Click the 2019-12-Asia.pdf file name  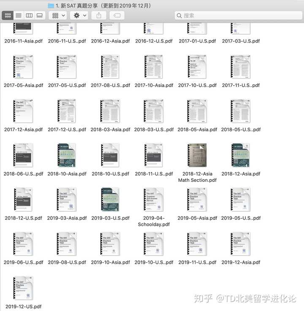pyautogui.click(x=241, y=262)
